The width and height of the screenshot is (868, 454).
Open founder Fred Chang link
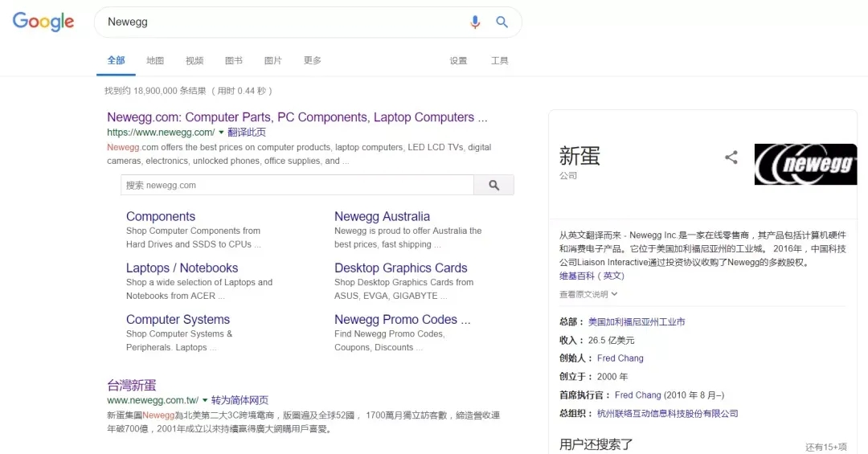point(620,358)
